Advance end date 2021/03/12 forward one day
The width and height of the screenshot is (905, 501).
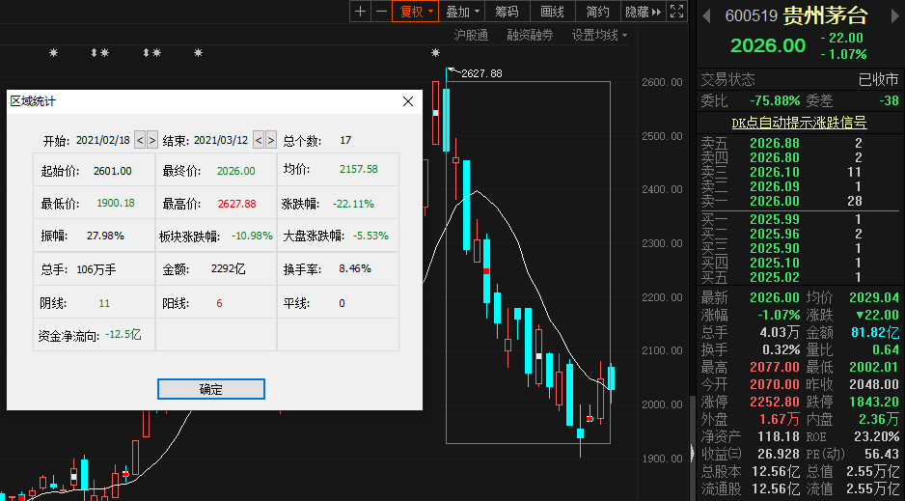(271, 140)
